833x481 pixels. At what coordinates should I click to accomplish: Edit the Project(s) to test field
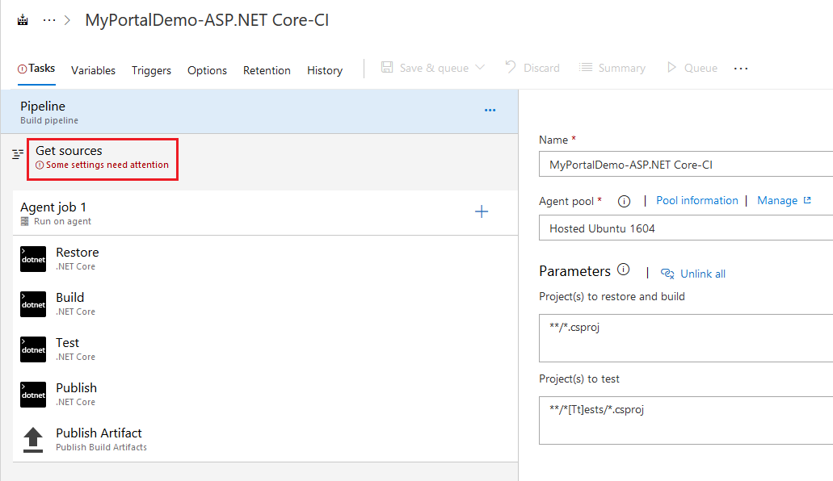coord(686,420)
